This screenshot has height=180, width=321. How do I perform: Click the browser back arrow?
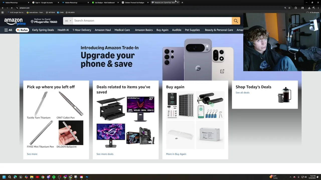click(x=3, y=8)
